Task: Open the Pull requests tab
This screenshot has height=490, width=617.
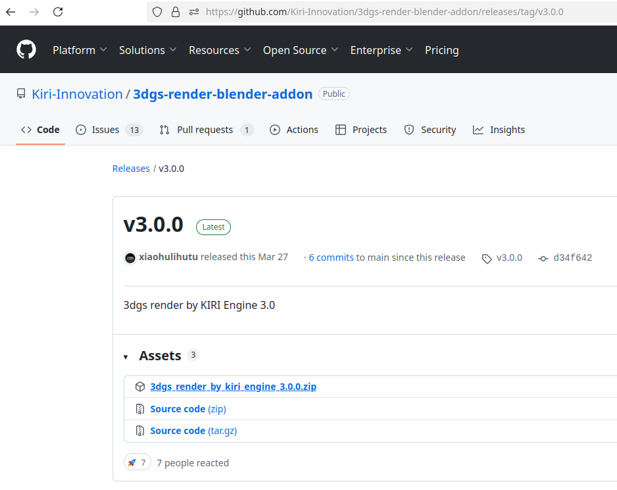Action: [x=206, y=130]
